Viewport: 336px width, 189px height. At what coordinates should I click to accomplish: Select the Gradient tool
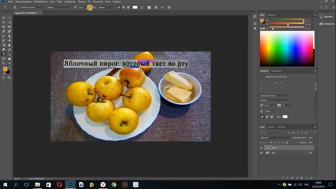(4, 45)
